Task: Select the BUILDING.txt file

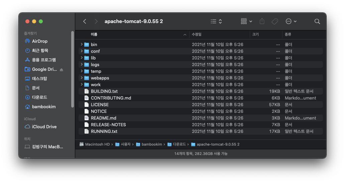Action: (x=201, y=91)
